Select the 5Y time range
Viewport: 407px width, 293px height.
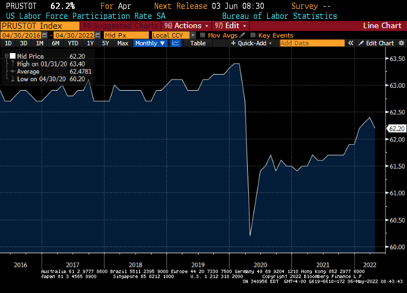[105, 43]
